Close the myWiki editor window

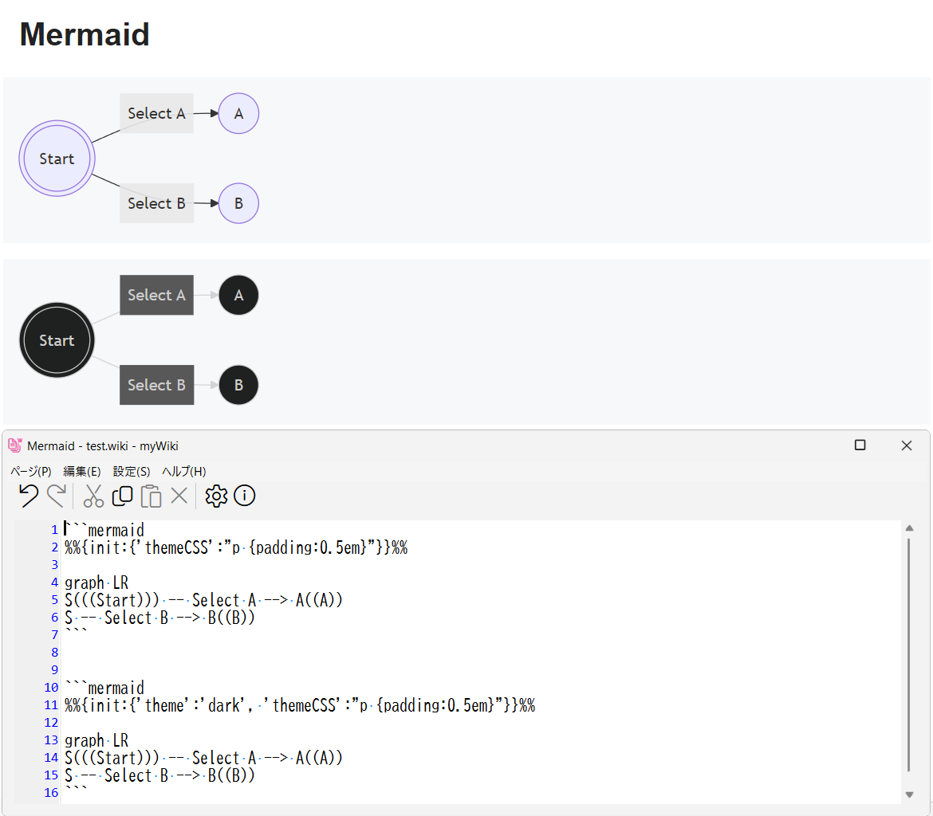906,445
